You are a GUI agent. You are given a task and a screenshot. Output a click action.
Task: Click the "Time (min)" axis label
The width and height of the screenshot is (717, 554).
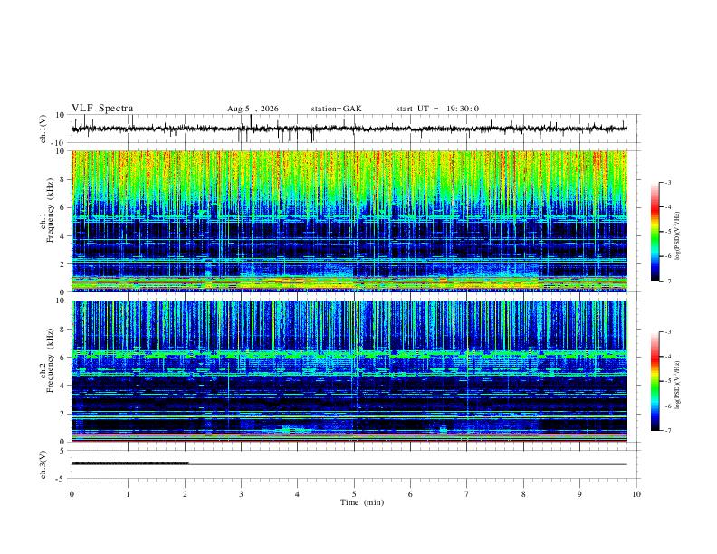coord(362,502)
